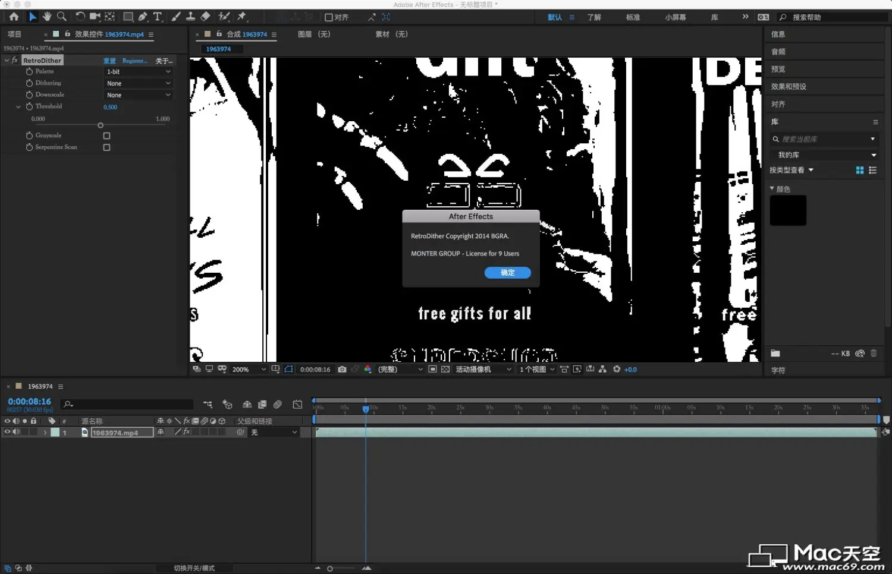Open the 活动摄像机 camera dropdown
Image resolution: width=892 pixels, height=574 pixels.
[483, 370]
